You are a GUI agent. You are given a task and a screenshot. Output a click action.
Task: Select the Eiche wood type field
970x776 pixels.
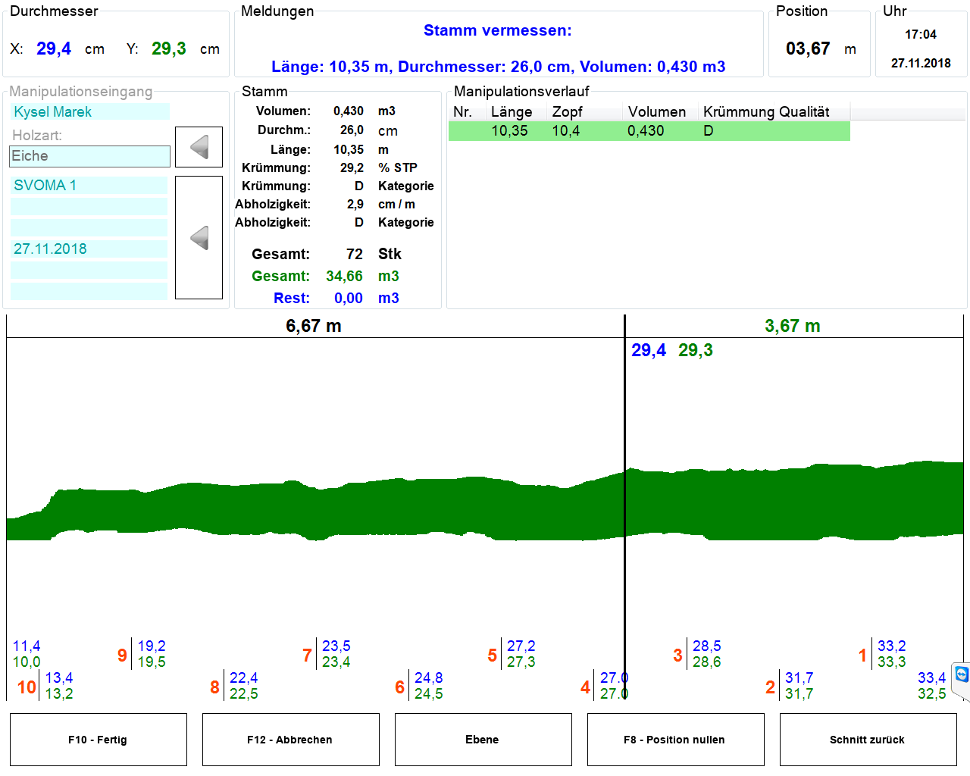pos(89,156)
